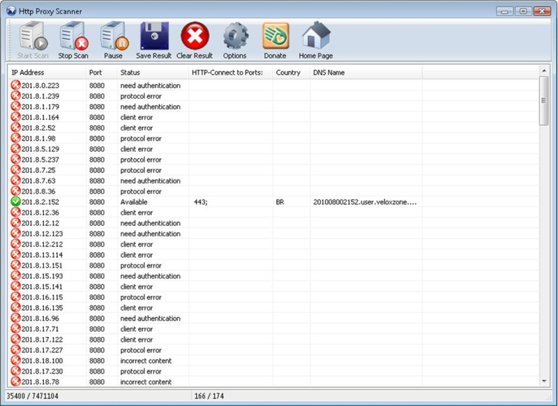Click the Stop Scan toolbar icon
The height and width of the screenshot is (406, 558).
tap(73, 36)
